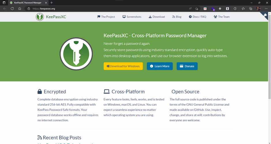Click the hero title 'KeePassXC - Cross-Platform Password Manager'
271x144 pixels.
click(155, 36)
